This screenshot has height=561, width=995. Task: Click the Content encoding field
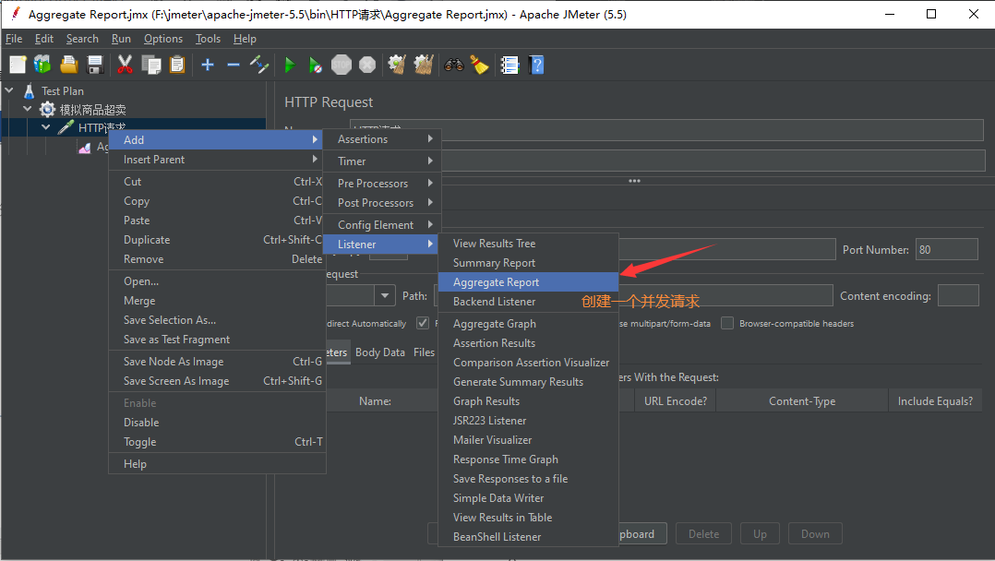tap(957, 296)
